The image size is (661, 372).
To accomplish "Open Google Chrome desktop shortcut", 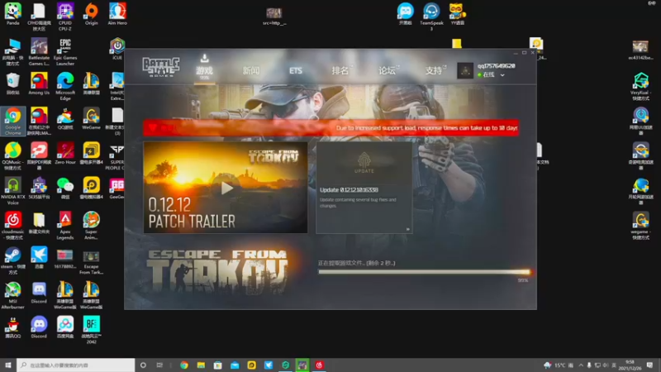I will pyautogui.click(x=13, y=121).
